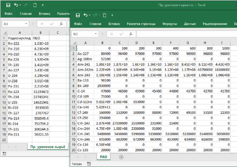Click macro record icon next to Готово
The image size is (237, 167).
[89, 164]
